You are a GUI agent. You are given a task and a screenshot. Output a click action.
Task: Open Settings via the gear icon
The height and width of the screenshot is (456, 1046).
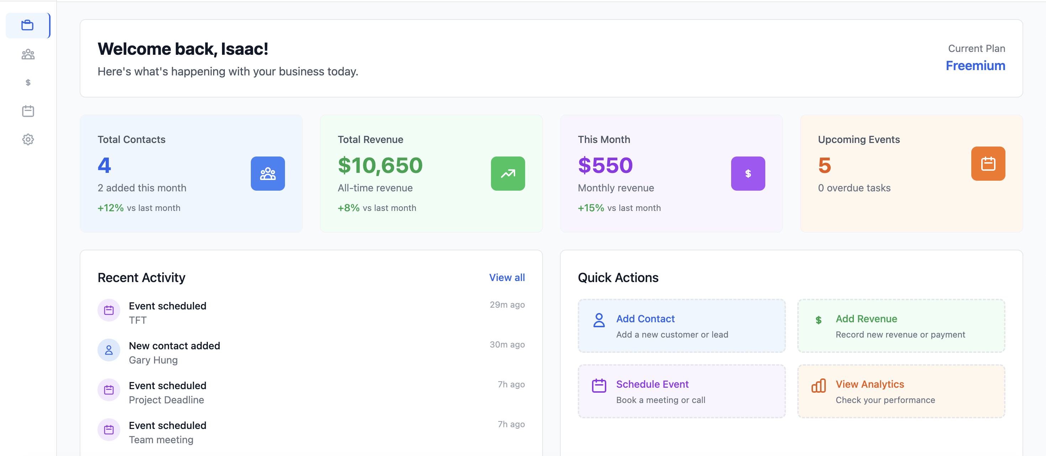[x=27, y=139]
